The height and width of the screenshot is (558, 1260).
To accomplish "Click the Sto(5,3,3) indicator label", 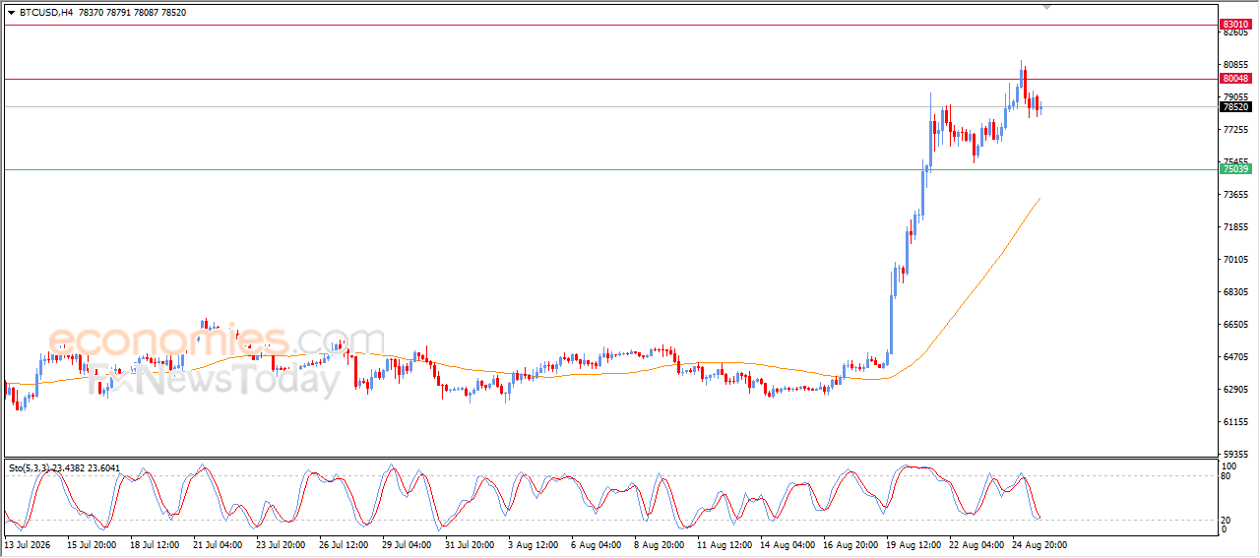I will click(33, 468).
